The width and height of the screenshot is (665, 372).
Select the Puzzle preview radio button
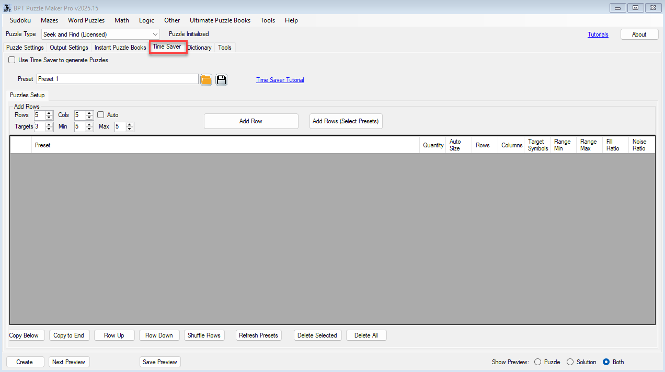point(537,362)
